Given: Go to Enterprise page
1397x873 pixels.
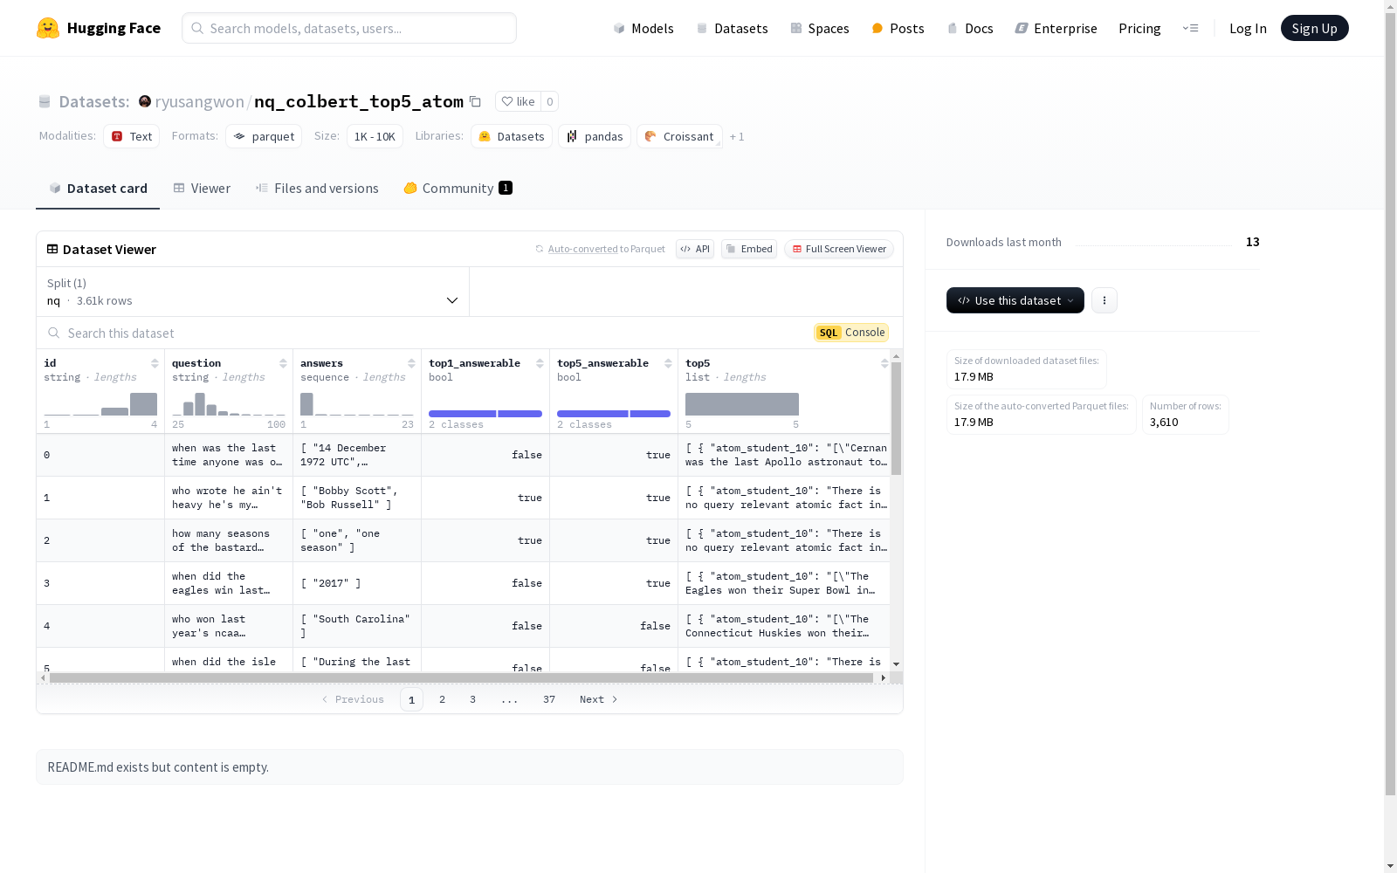Looking at the screenshot, I should pos(1056,28).
